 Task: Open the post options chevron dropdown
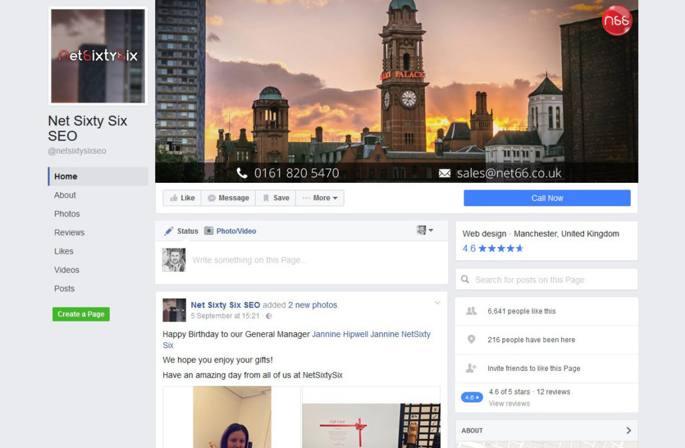coord(437,303)
